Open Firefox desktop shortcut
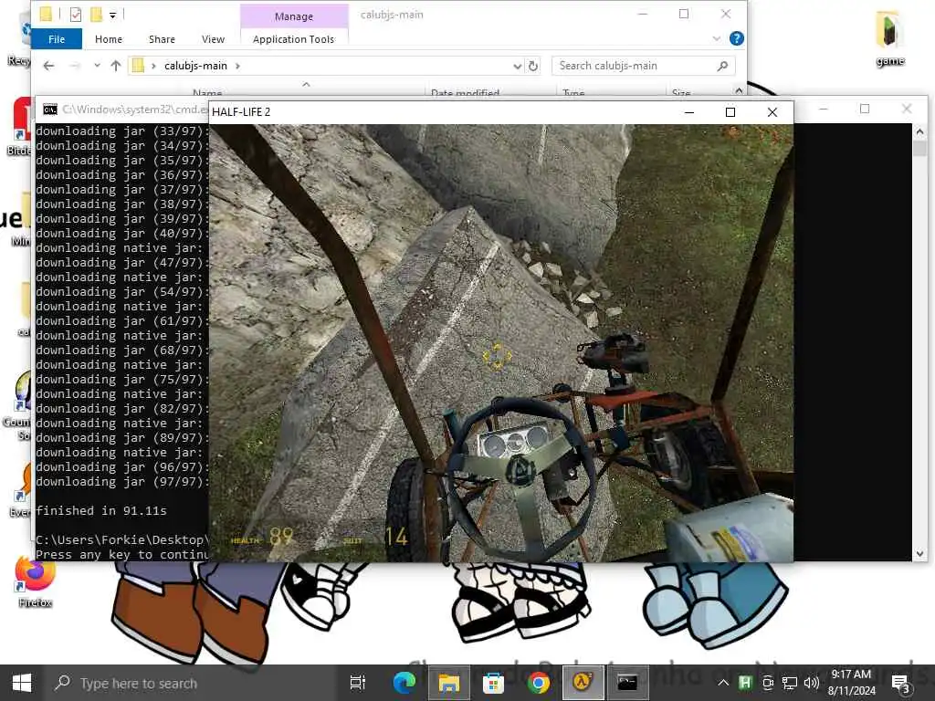 [x=35, y=581]
